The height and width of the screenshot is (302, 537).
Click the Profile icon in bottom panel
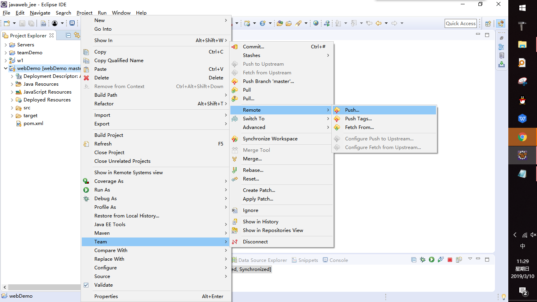[x=441, y=260]
